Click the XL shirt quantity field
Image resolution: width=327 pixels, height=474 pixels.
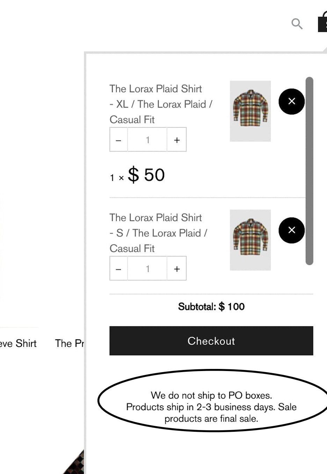click(147, 140)
